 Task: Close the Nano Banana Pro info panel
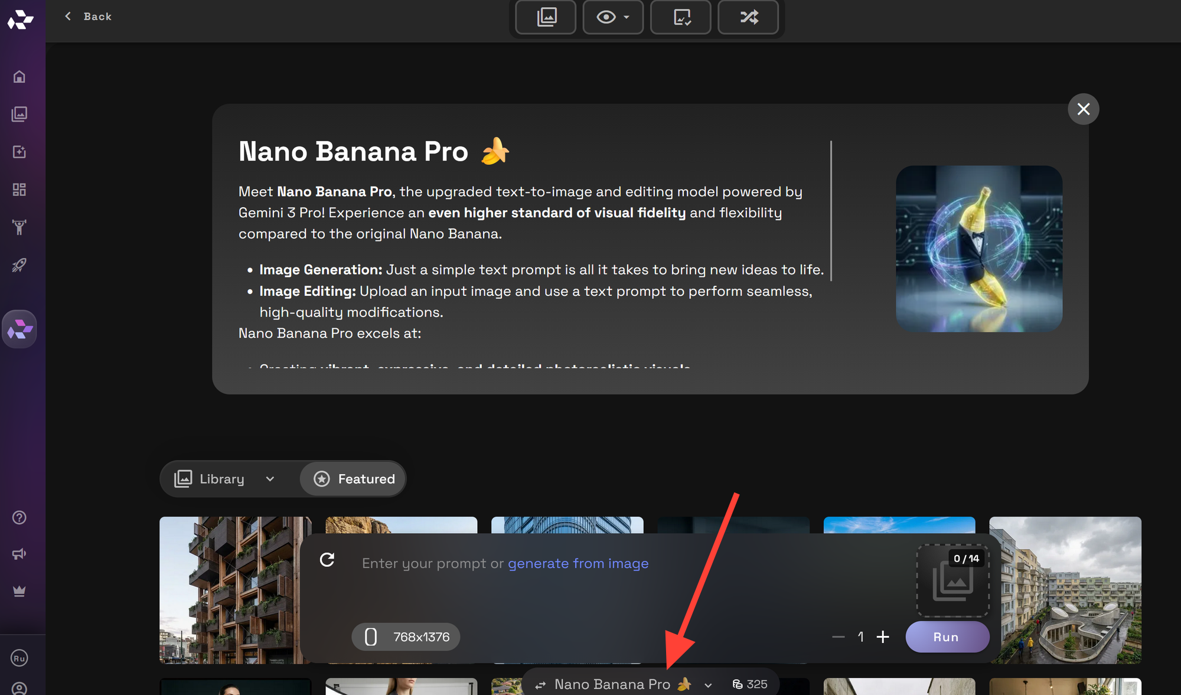tap(1083, 109)
